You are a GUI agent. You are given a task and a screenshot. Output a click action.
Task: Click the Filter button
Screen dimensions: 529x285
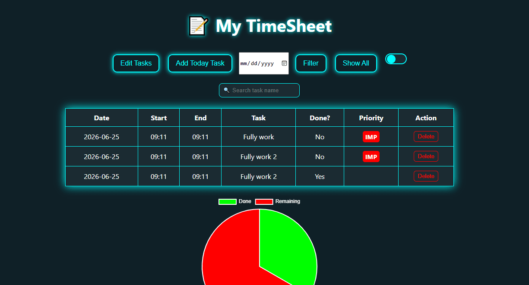[311, 63]
